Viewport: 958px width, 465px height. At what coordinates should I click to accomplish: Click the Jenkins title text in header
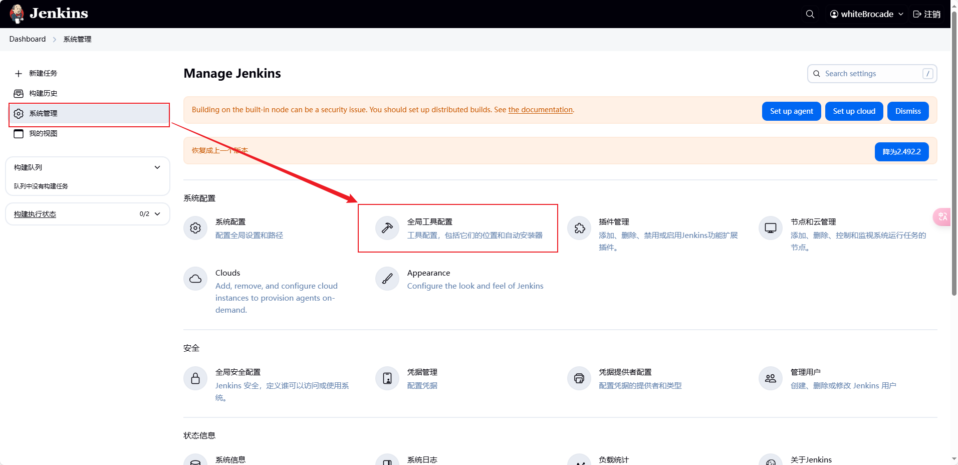tap(59, 13)
